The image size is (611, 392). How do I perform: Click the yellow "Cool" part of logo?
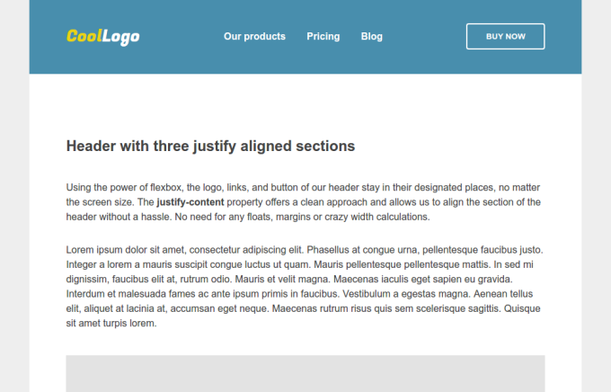click(83, 37)
